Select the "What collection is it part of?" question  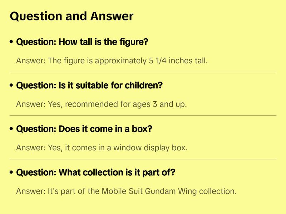point(96,173)
